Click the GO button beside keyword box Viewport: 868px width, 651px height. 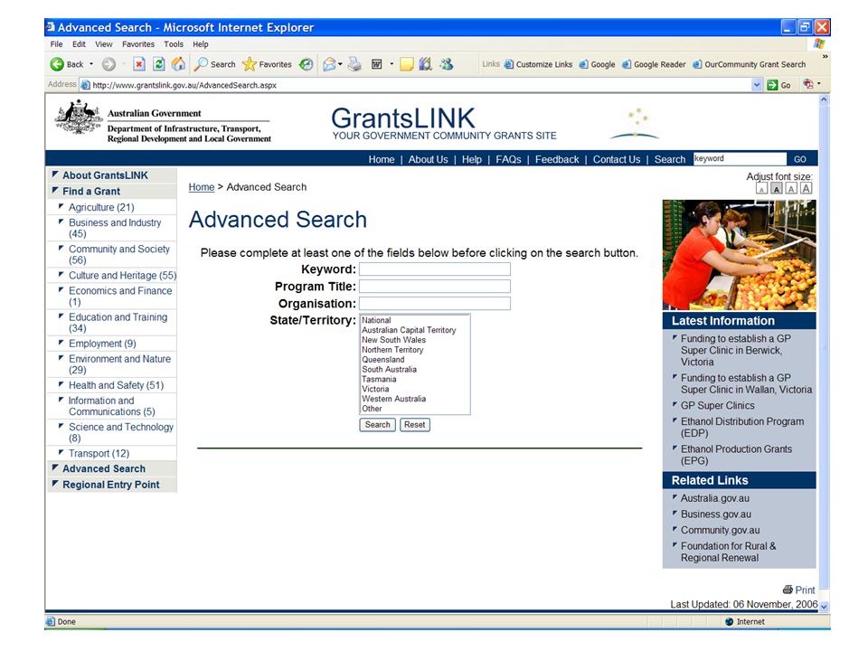(x=800, y=159)
